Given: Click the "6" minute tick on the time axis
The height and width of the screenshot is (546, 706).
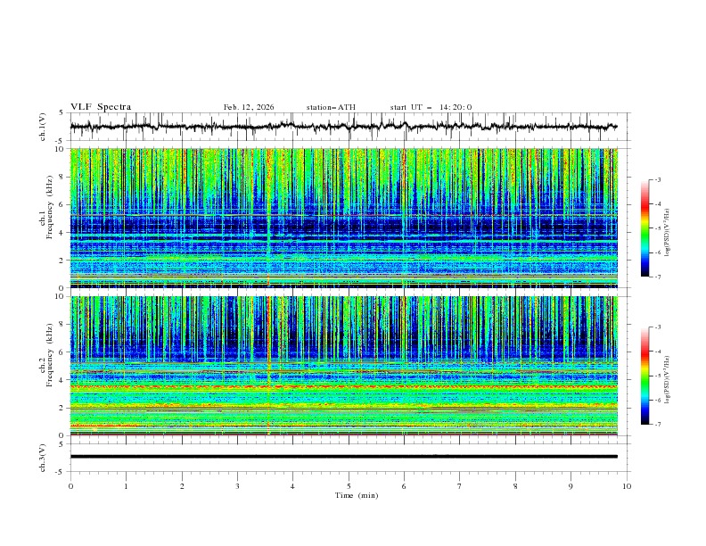Looking at the screenshot, I should click(404, 486).
